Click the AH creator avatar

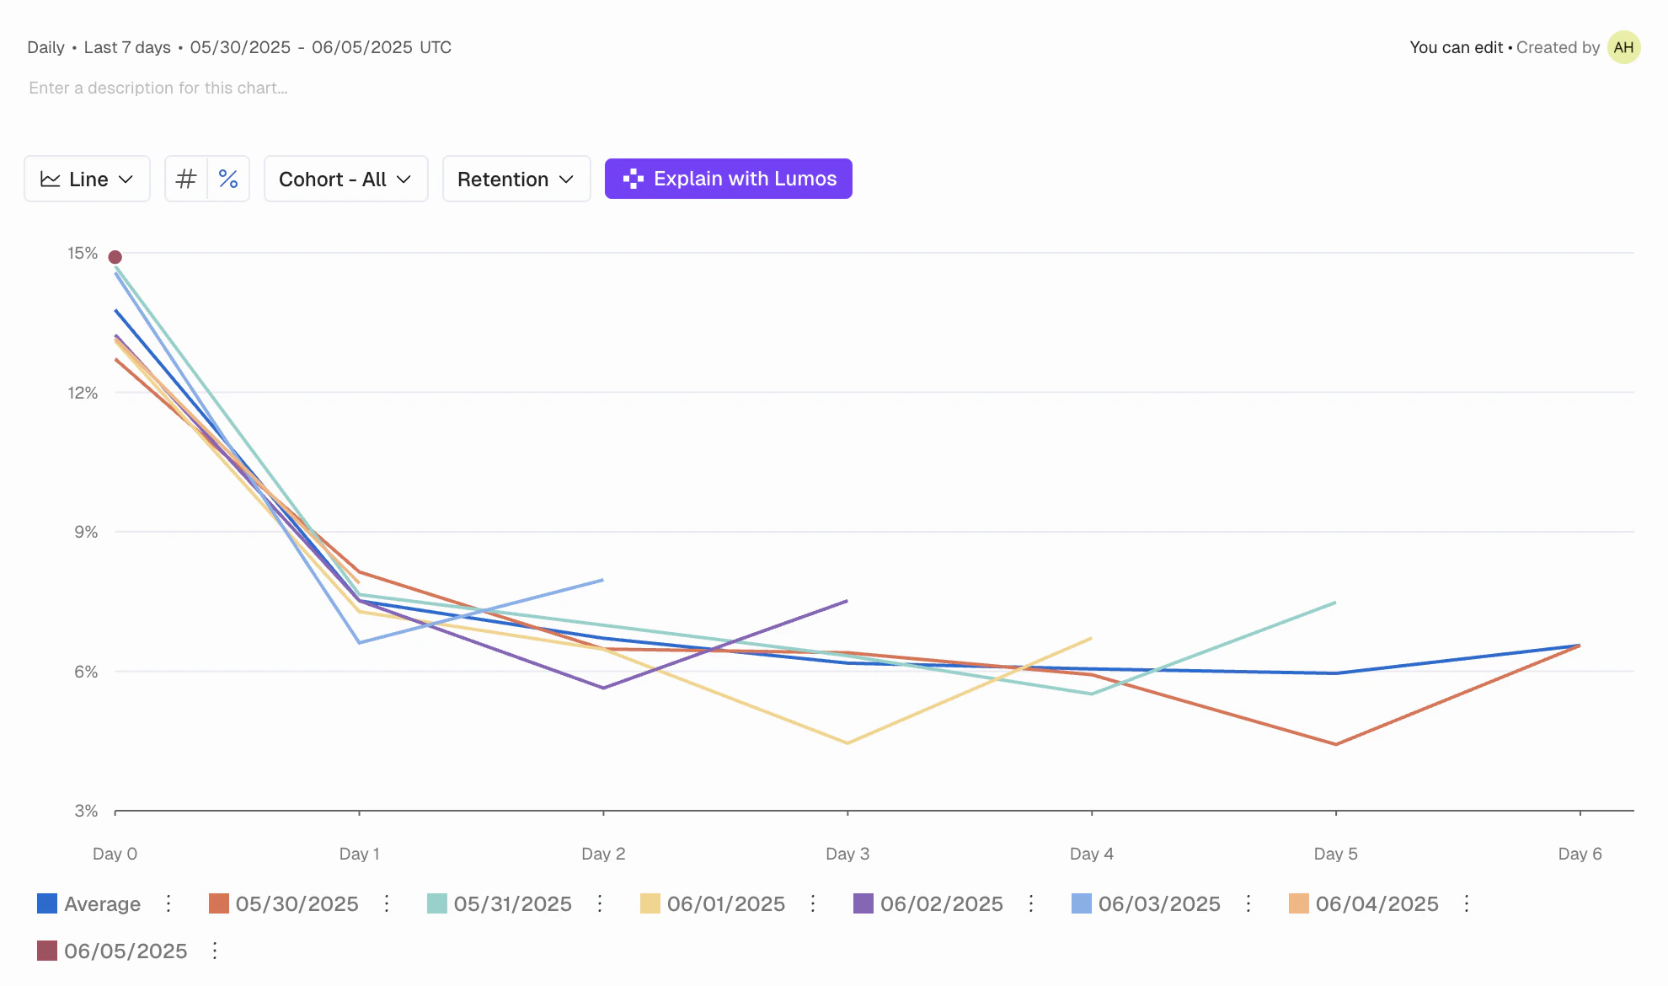click(1623, 47)
